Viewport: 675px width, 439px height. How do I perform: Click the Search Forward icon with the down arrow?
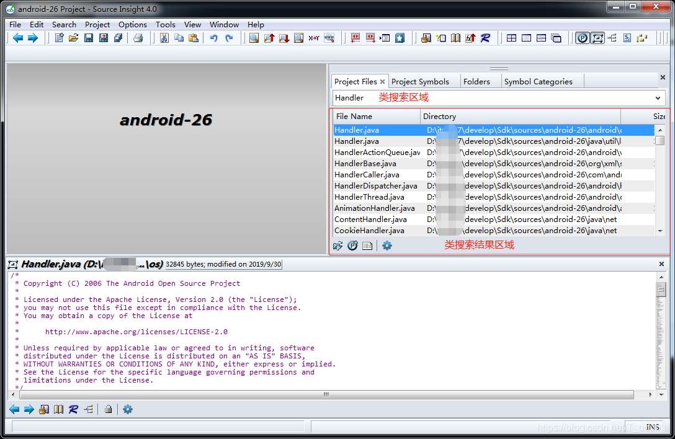coord(284,38)
